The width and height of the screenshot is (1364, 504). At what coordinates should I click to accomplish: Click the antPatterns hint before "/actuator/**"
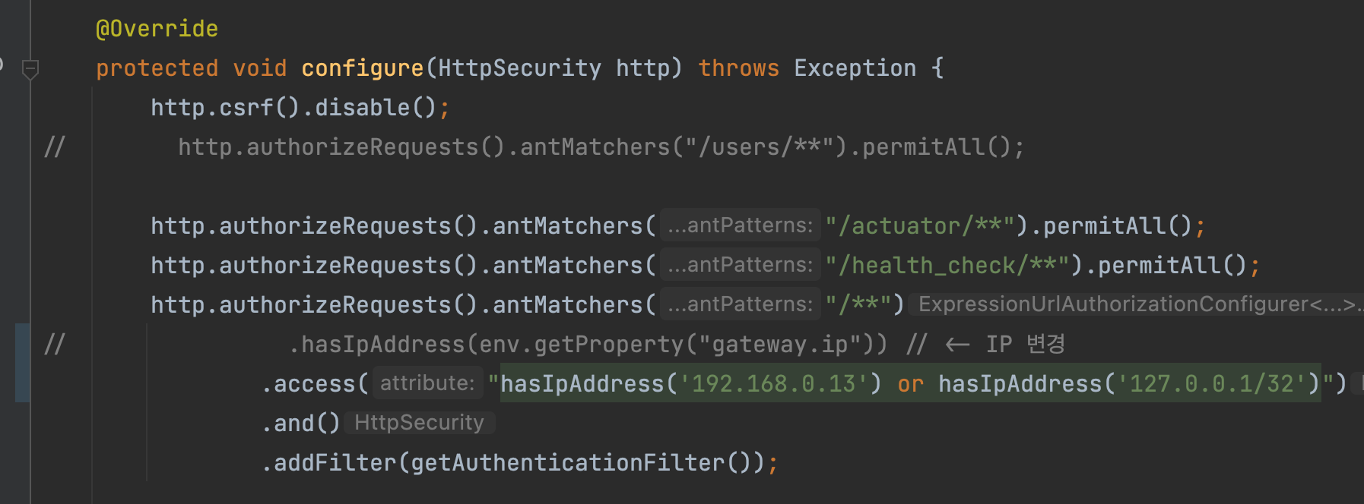tap(740, 225)
